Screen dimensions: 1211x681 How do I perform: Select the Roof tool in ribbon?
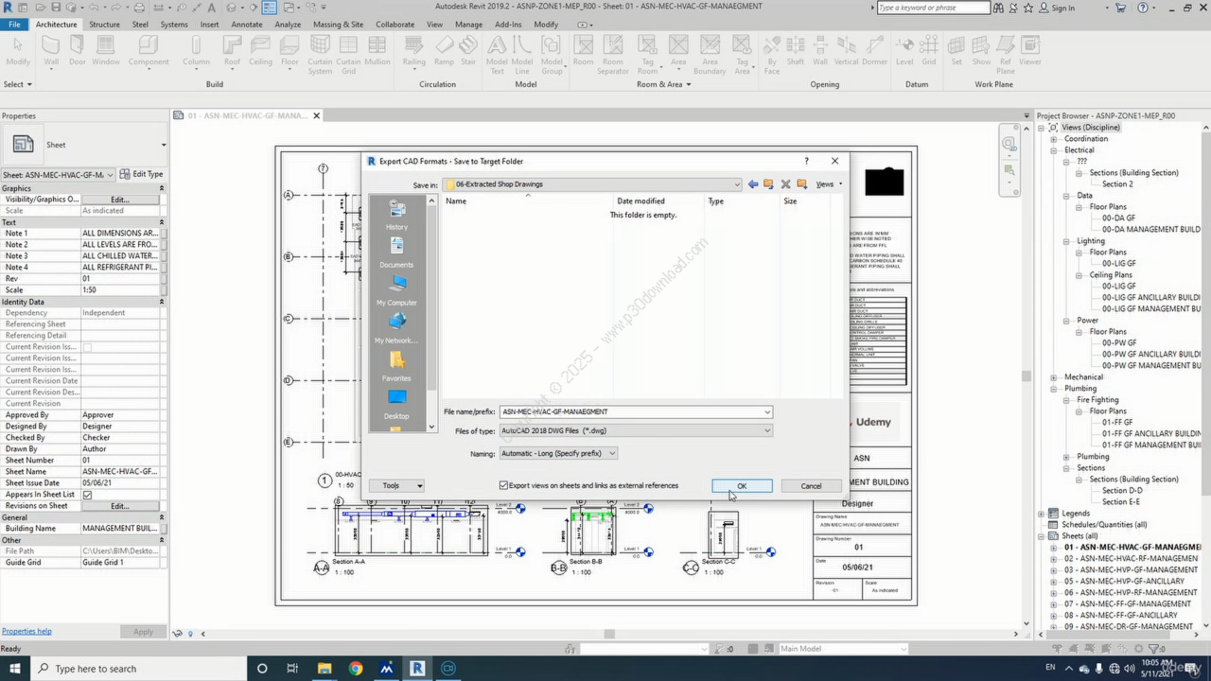pyautogui.click(x=232, y=50)
